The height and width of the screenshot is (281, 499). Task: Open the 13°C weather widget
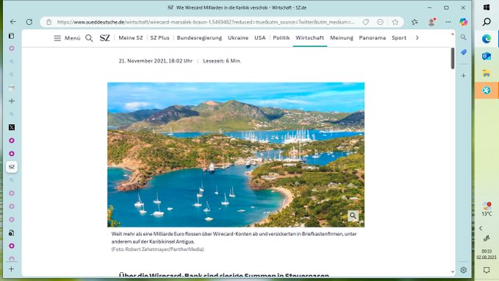tap(487, 209)
